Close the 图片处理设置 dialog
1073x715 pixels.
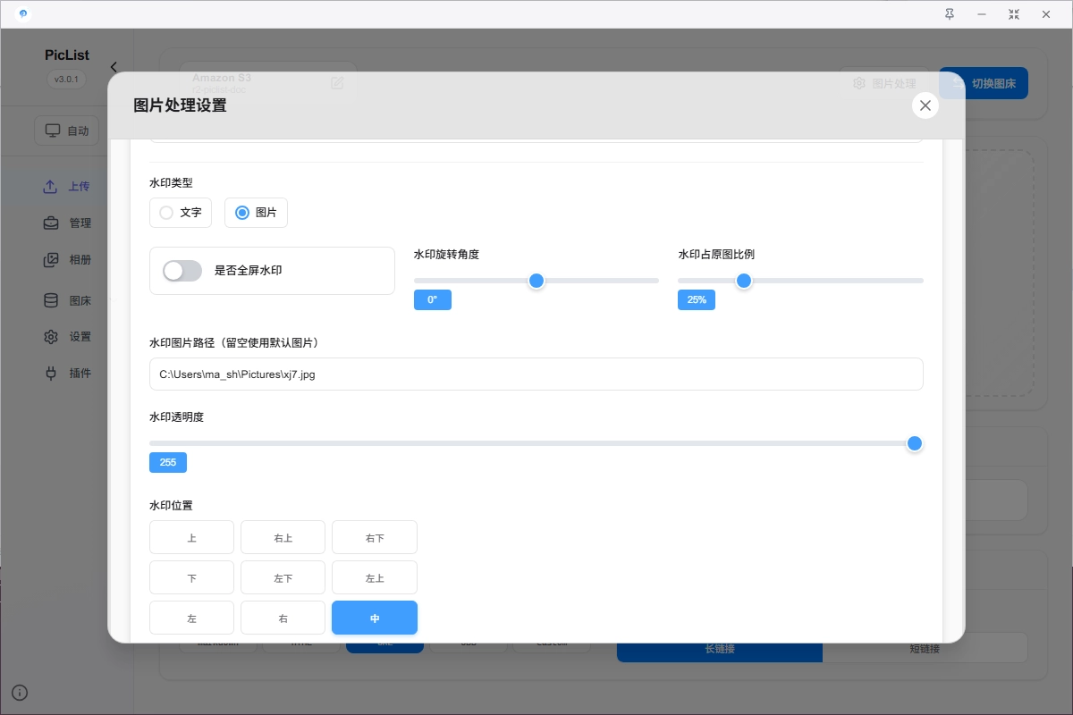925,105
